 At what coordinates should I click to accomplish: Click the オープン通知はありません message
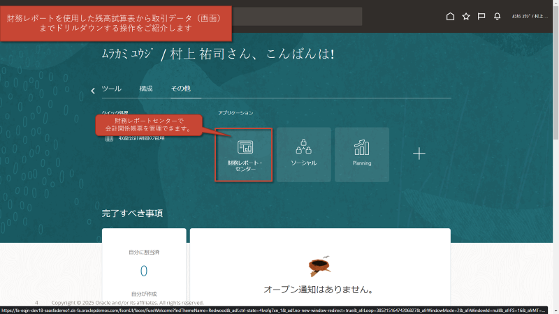(x=319, y=290)
